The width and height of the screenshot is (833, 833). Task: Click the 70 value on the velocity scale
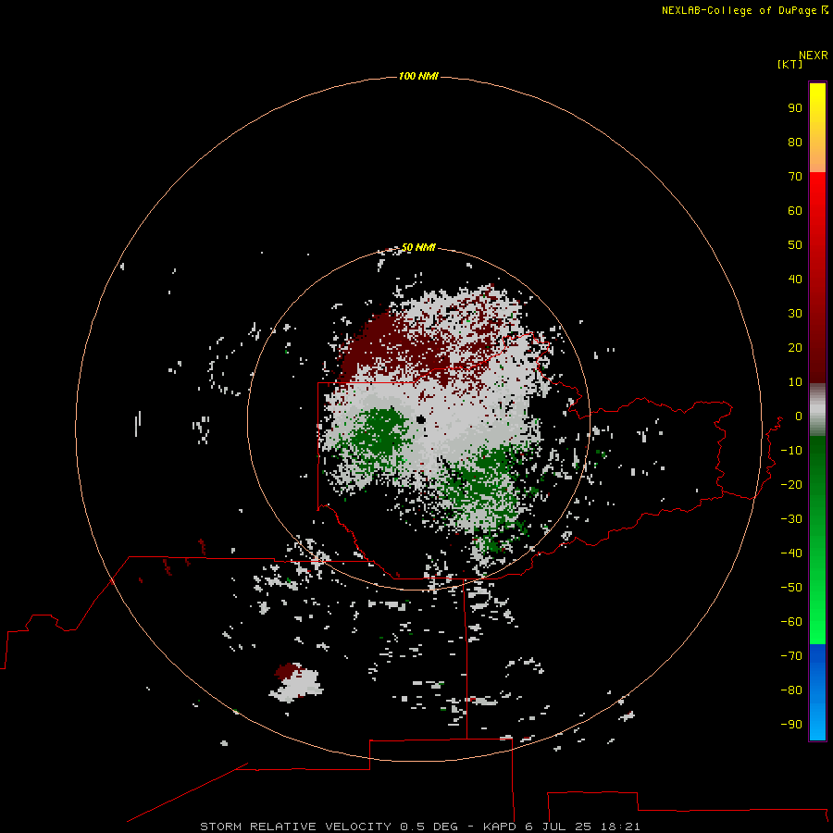click(795, 177)
